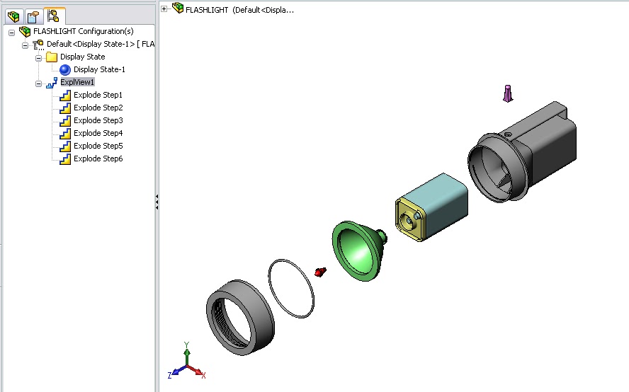Click the Explode Step2 step icon
This screenshot has width=629, height=392.
point(65,108)
